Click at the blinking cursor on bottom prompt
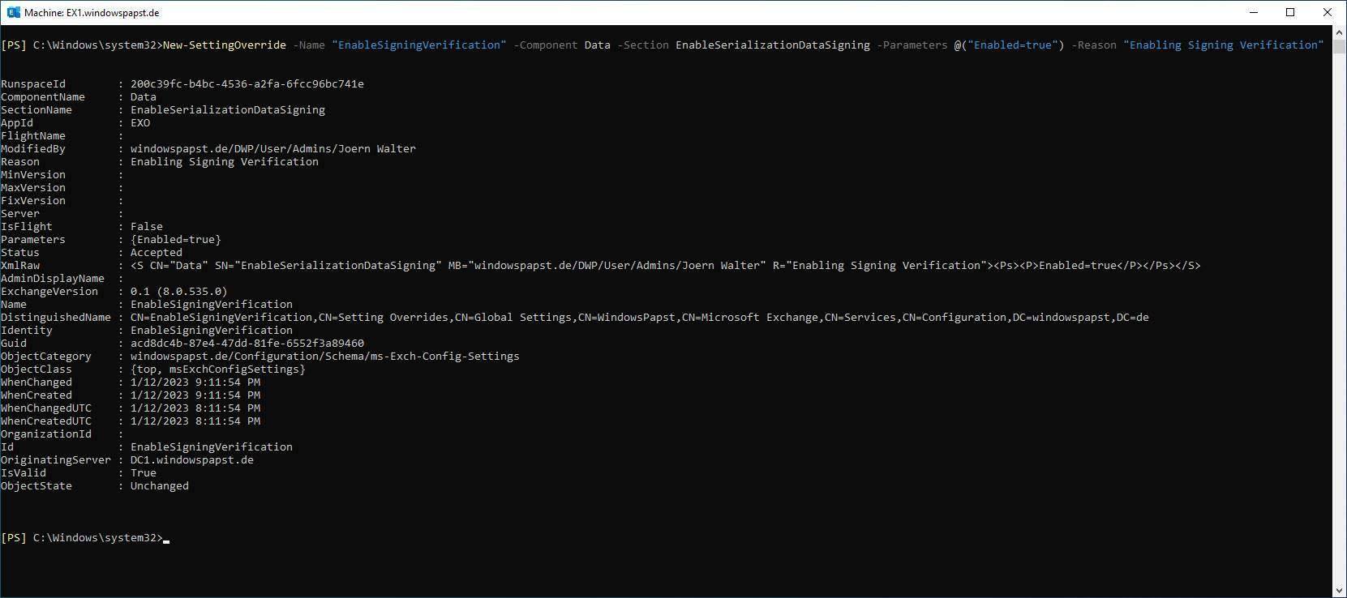Image resolution: width=1347 pixels, height=598 pixels. point(166,539)
